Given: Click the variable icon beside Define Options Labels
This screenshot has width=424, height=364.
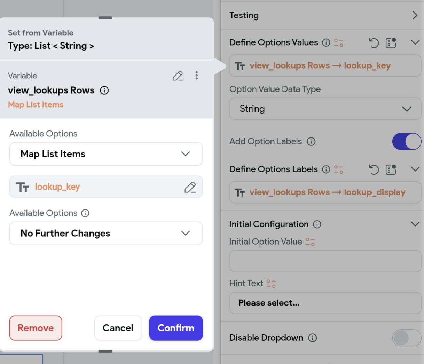Looking at the screenshot, I should coord(338,169).
